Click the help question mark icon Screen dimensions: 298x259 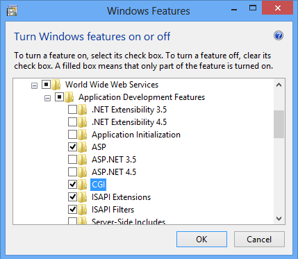(279, 35)
